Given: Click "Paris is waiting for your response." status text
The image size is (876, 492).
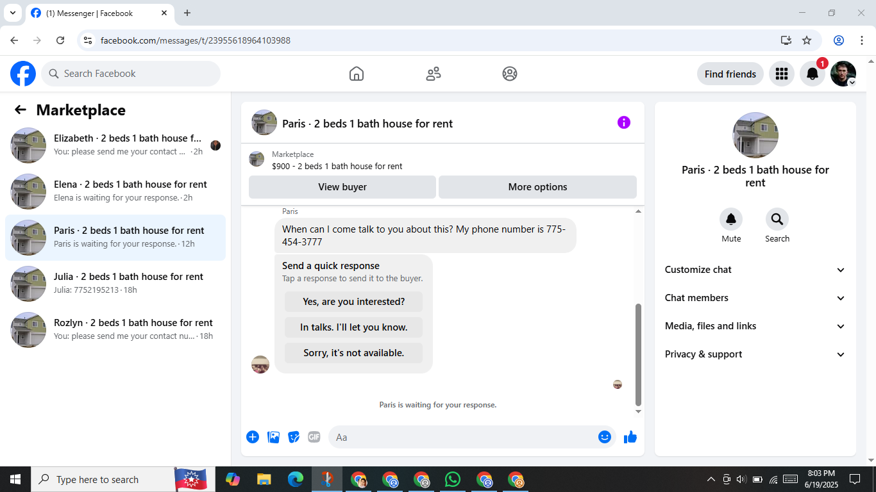Looking at the screenshot, I should click(x=438, y=405).
